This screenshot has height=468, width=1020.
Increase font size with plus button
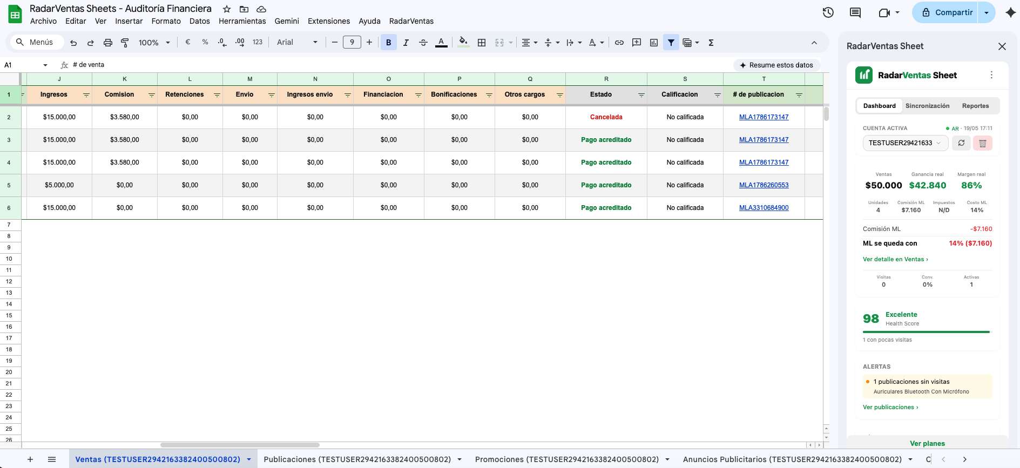tap(369, 42)
